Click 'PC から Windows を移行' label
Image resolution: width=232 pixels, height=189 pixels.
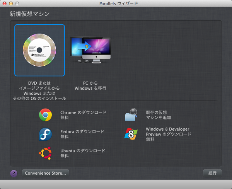pos(90,86)
